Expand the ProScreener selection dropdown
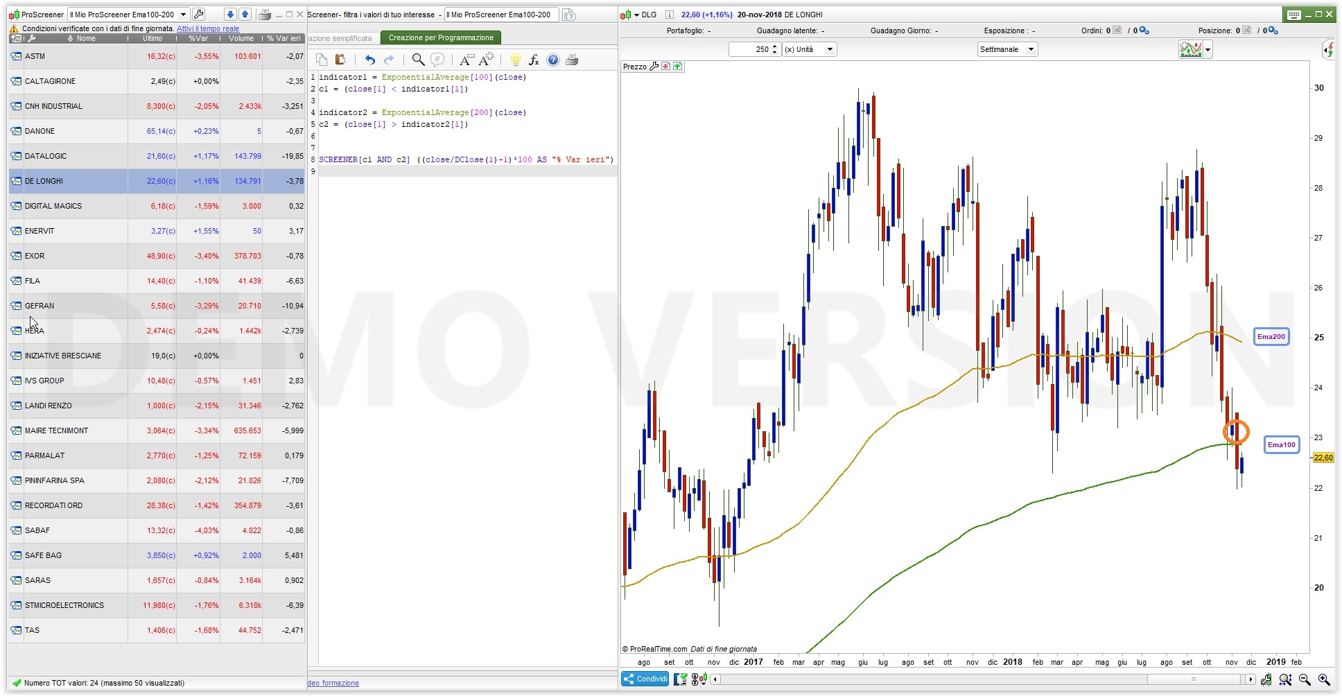This screenshot has width=1342, height=696. tap(183, 15)
